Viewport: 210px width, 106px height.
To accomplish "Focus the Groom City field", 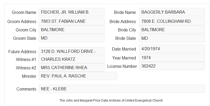I will [71, 30].
